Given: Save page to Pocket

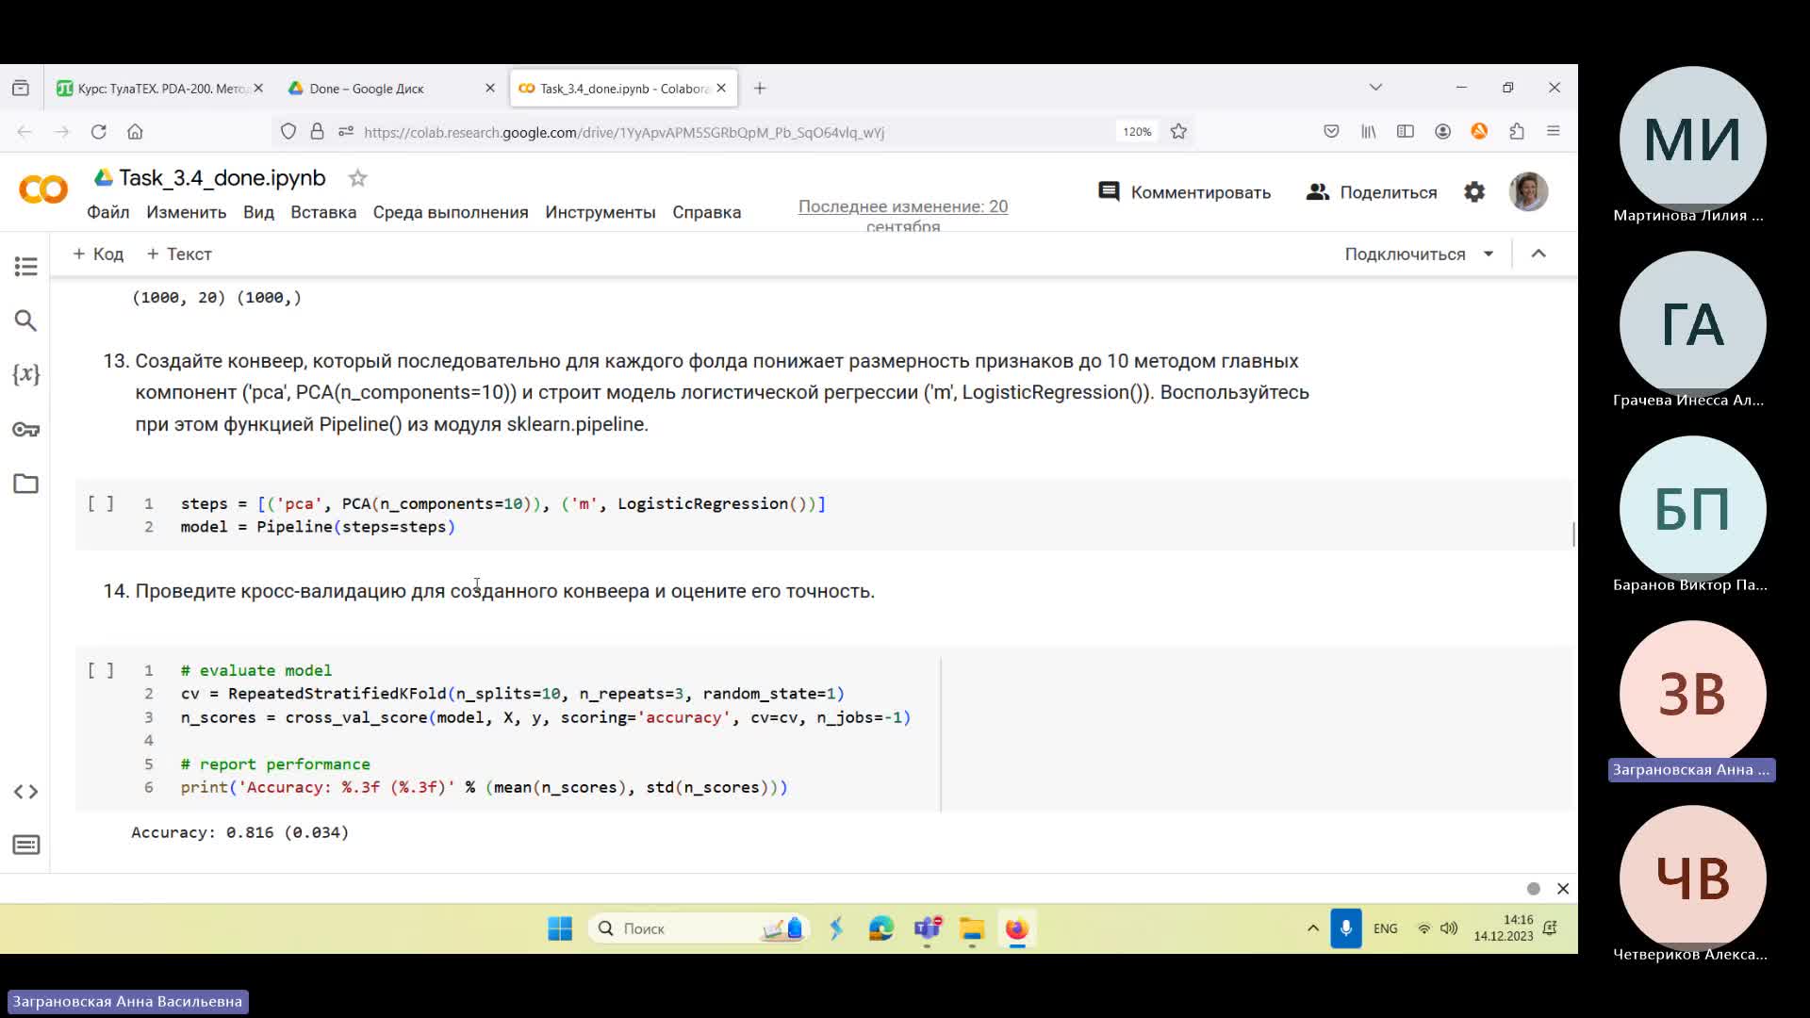Looking at the screenshot, I should (x=1331, y=132).
